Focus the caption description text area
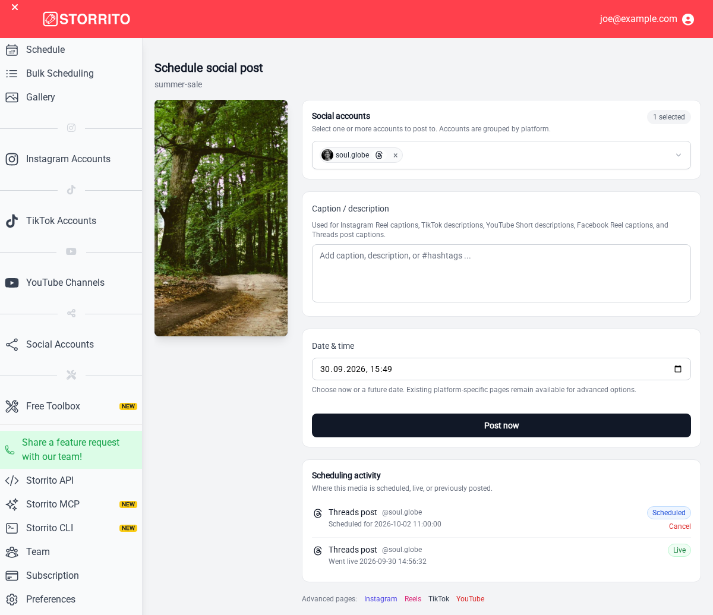Viewport: 713px width, 615px height. pyautogui.click(x=501, y=273)
